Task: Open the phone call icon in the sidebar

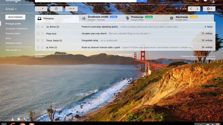Action: tap(25, 119)
